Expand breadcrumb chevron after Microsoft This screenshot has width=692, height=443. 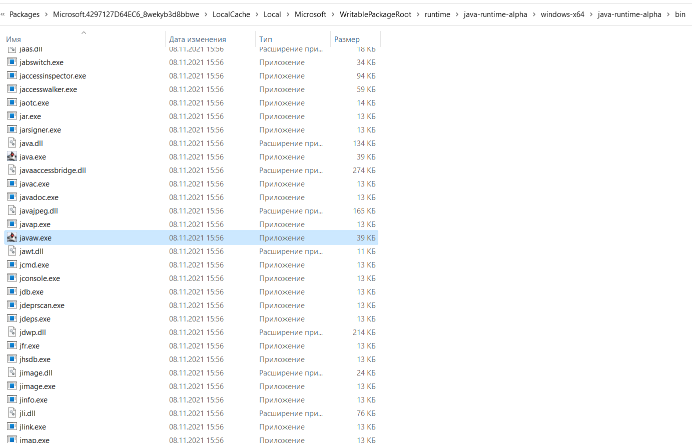[x=333, y=14]
